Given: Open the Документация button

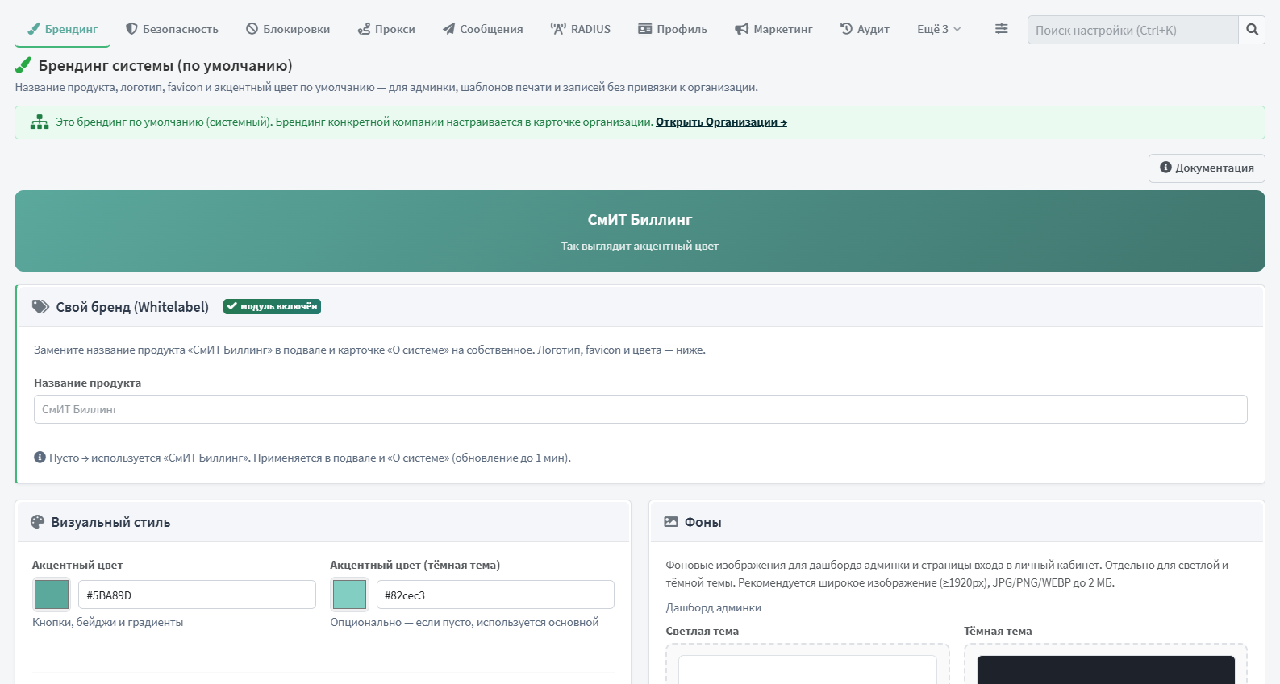Looking at the screenshot, I should click(x=1207, y=168).
